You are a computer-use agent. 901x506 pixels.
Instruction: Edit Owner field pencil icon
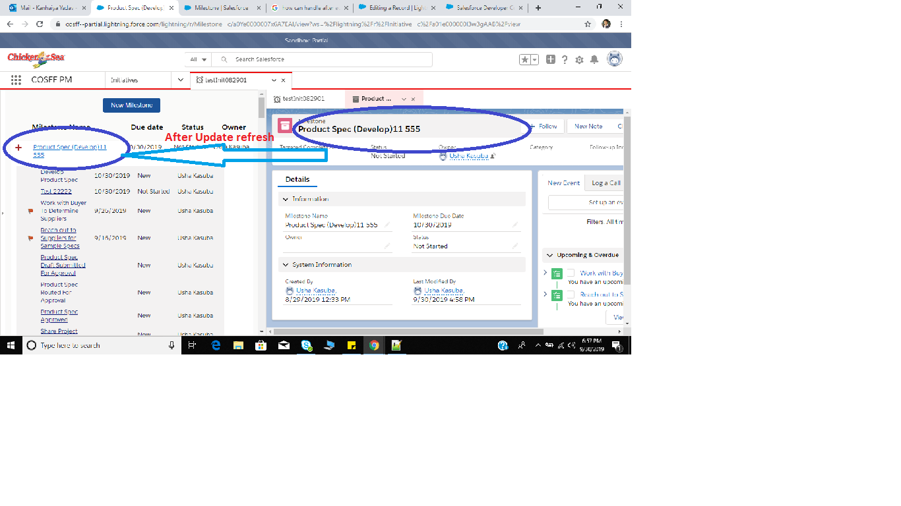click(x=387, y=246)
